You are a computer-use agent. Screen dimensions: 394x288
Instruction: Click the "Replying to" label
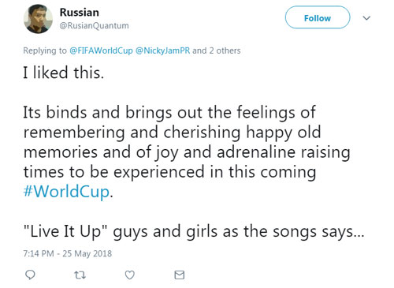(x=45, y=50)
